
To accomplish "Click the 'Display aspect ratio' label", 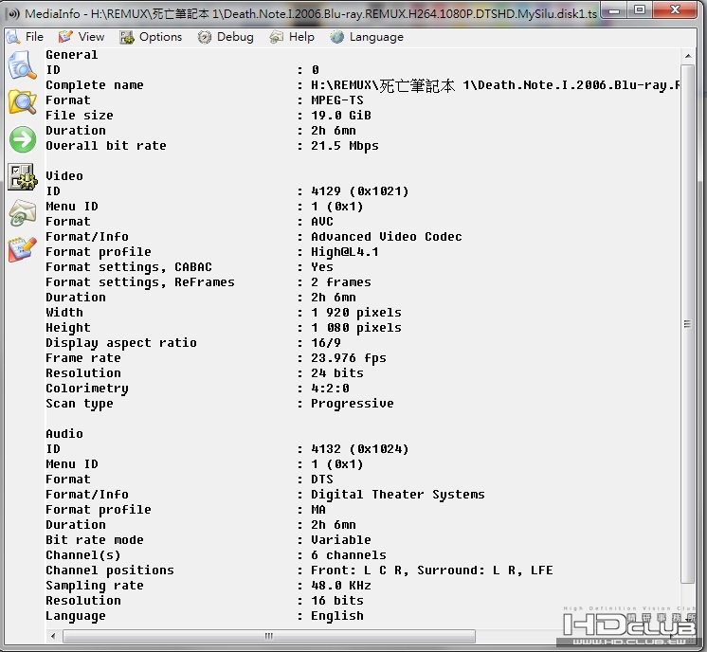I will click(121, 343).
